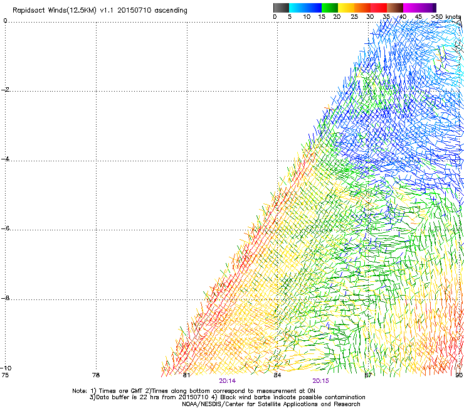
Task: Click the orange 25-30 knots legend color
Action: click(x=362, y=8)
